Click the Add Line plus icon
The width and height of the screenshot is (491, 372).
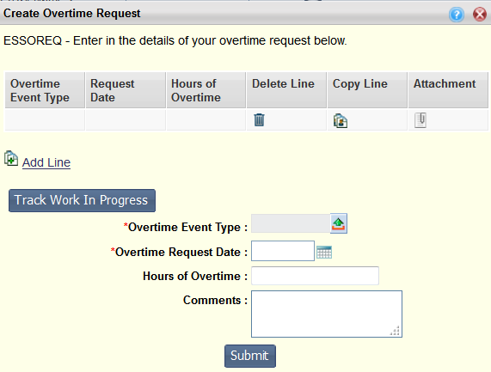(x=11, y=158)
